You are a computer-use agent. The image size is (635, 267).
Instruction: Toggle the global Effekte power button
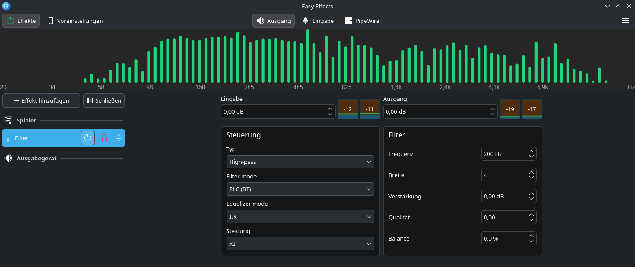pos(21,21)
